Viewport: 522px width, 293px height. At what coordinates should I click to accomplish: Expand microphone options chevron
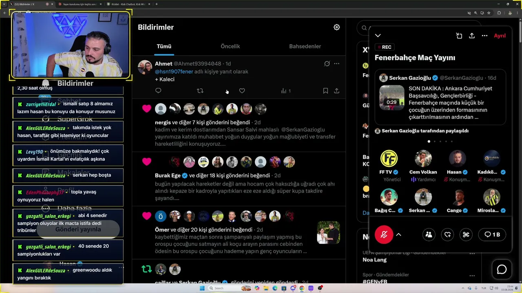click(399, 234)
